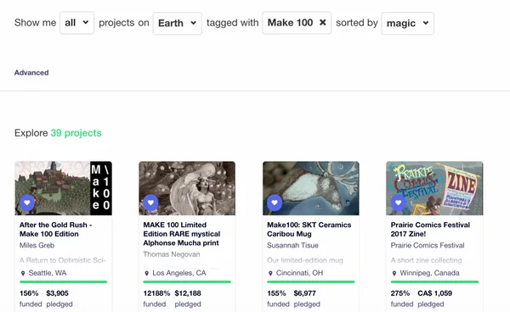The height and width of the screenshot is (312, 510).
Task: Click blurb 'A short zine collecting'
Action: pyautogui.click(x=426, y=260)
